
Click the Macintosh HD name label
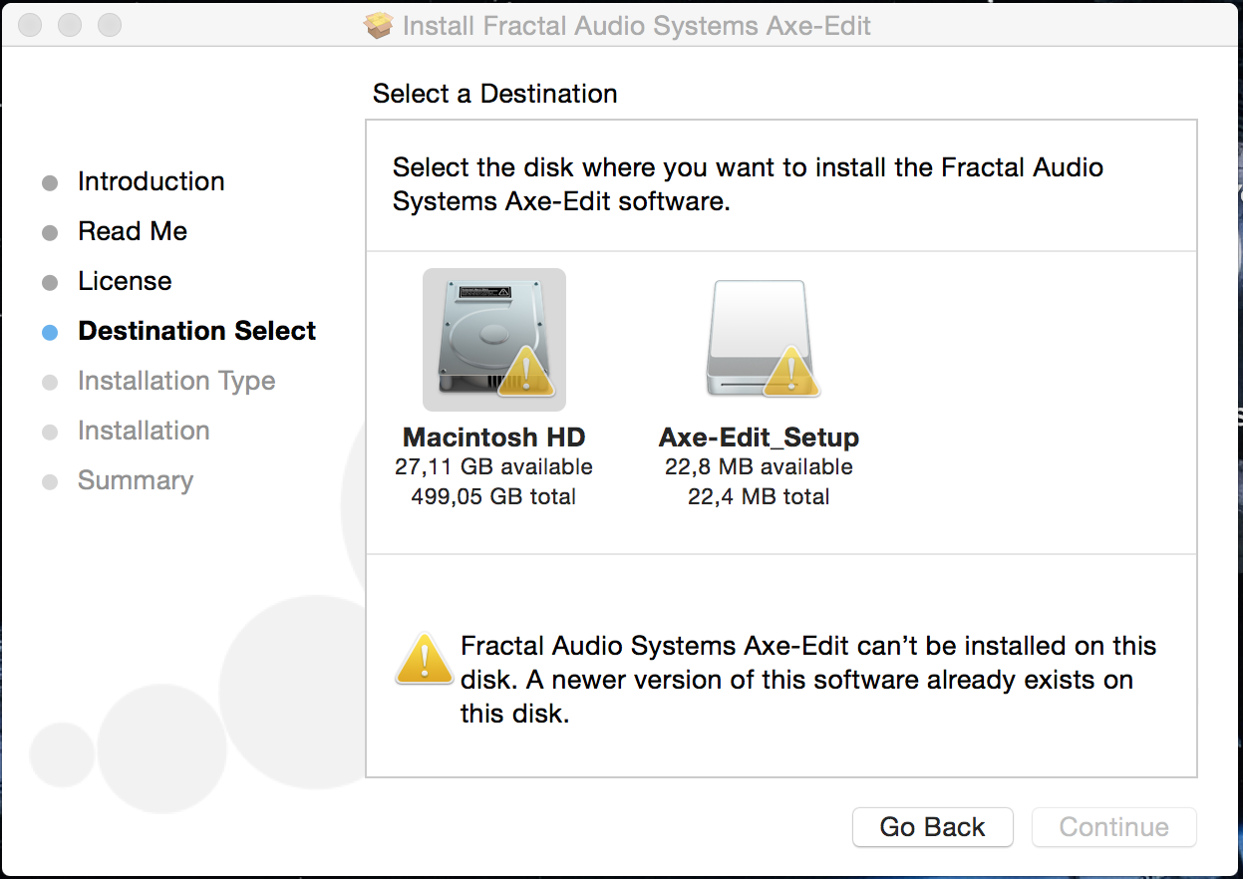[494, 437]
